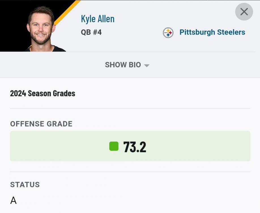Select the 2024 Season Grades heading
The height and width of the screenshot is (213, 260).
coord(42,93)
